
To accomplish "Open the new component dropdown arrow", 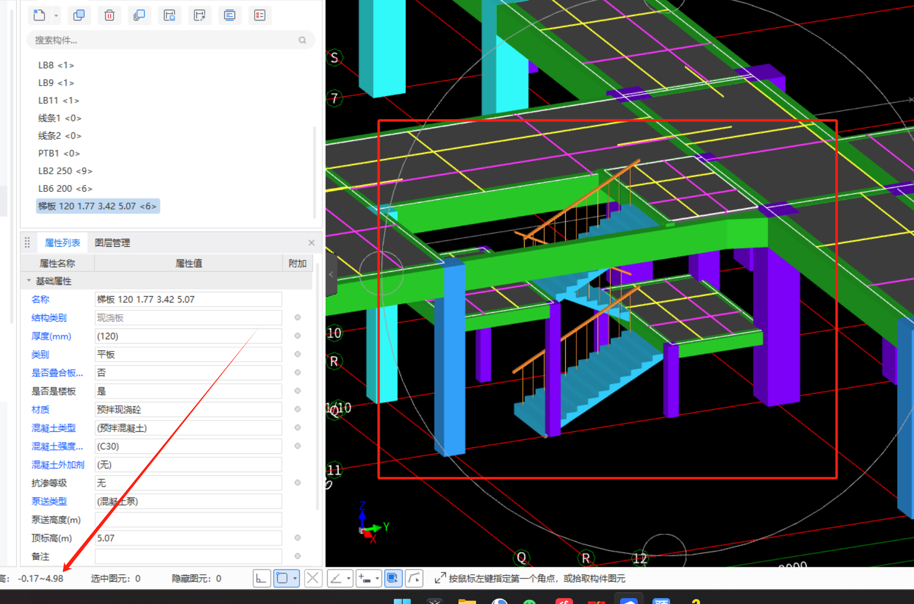I will click(56, 16).
